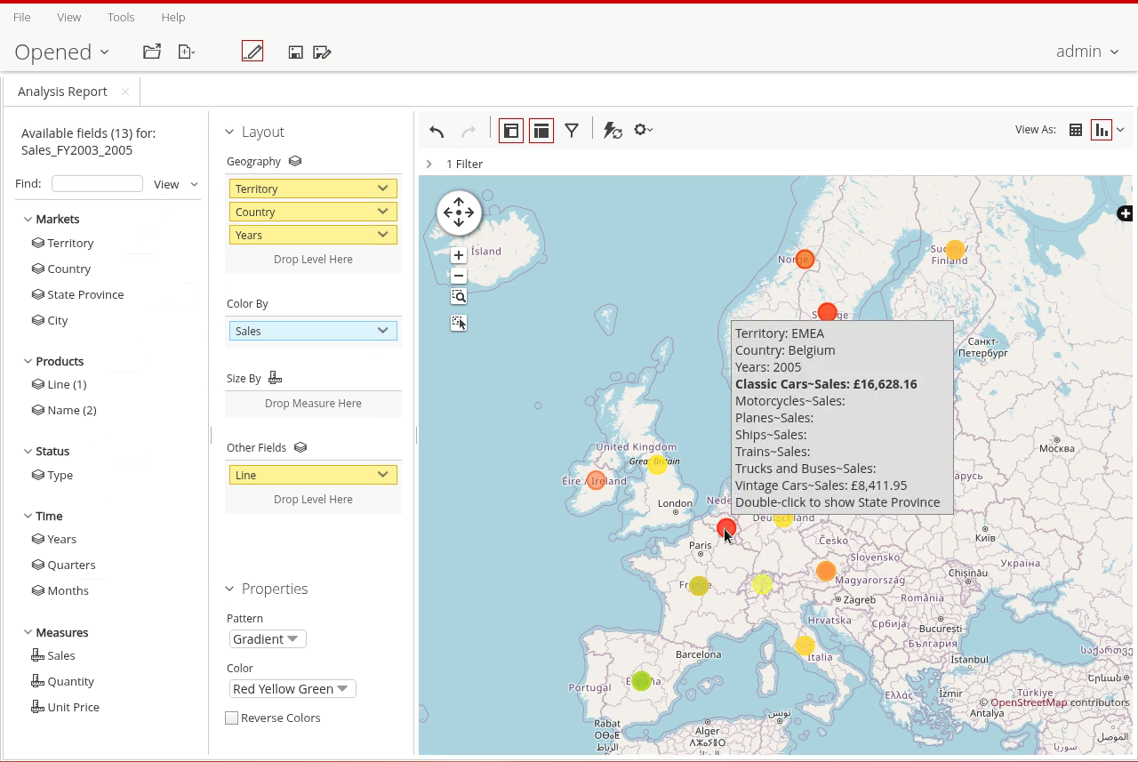Click the Find input field
Viewport: 1138px width, 762px height.
(x=97, y=184)
